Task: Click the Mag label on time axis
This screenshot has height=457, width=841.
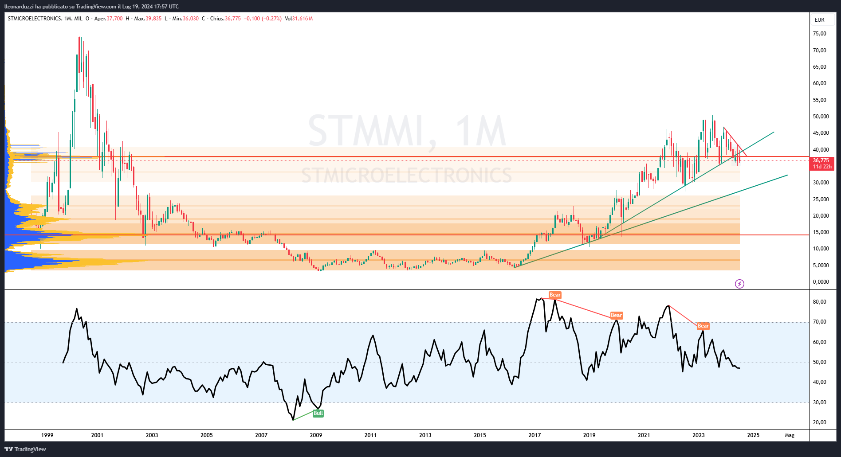Action: click(x=790, y=435)
